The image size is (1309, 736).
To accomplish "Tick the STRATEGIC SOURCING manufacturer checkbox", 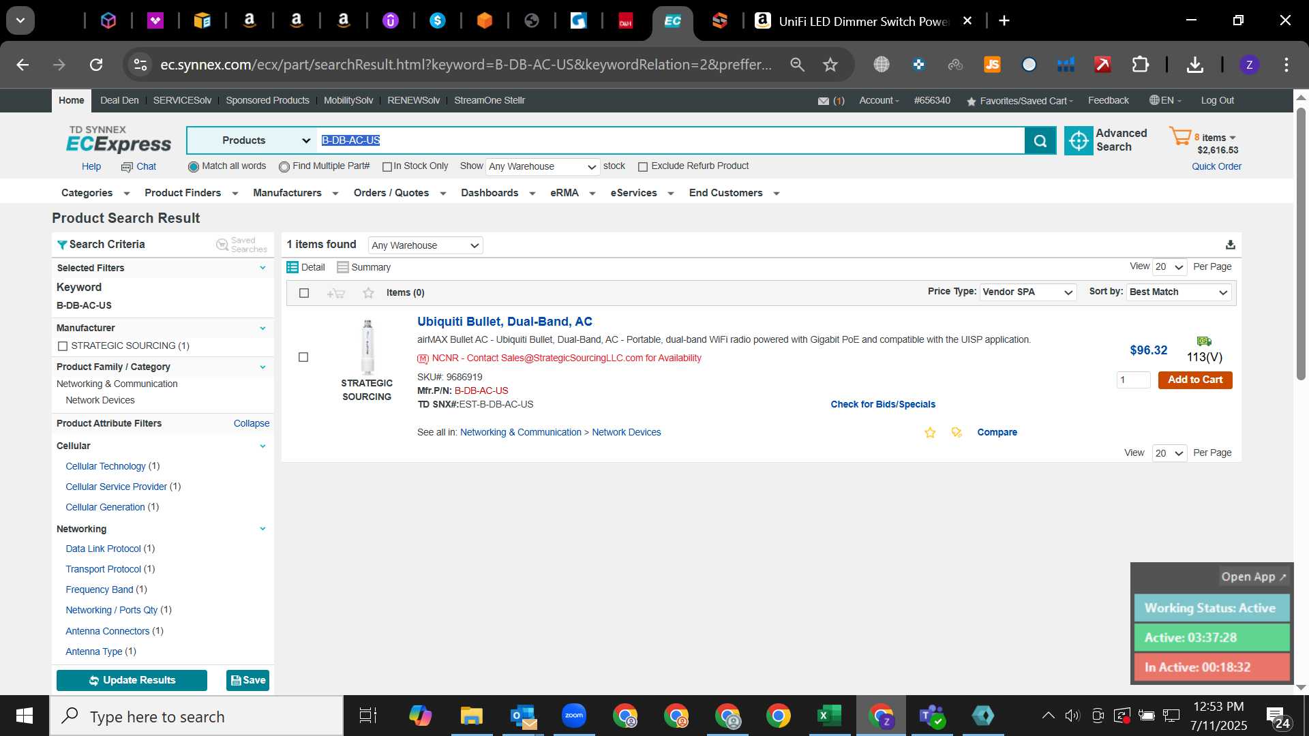I will pyautogui.click(x=63, y=346).
